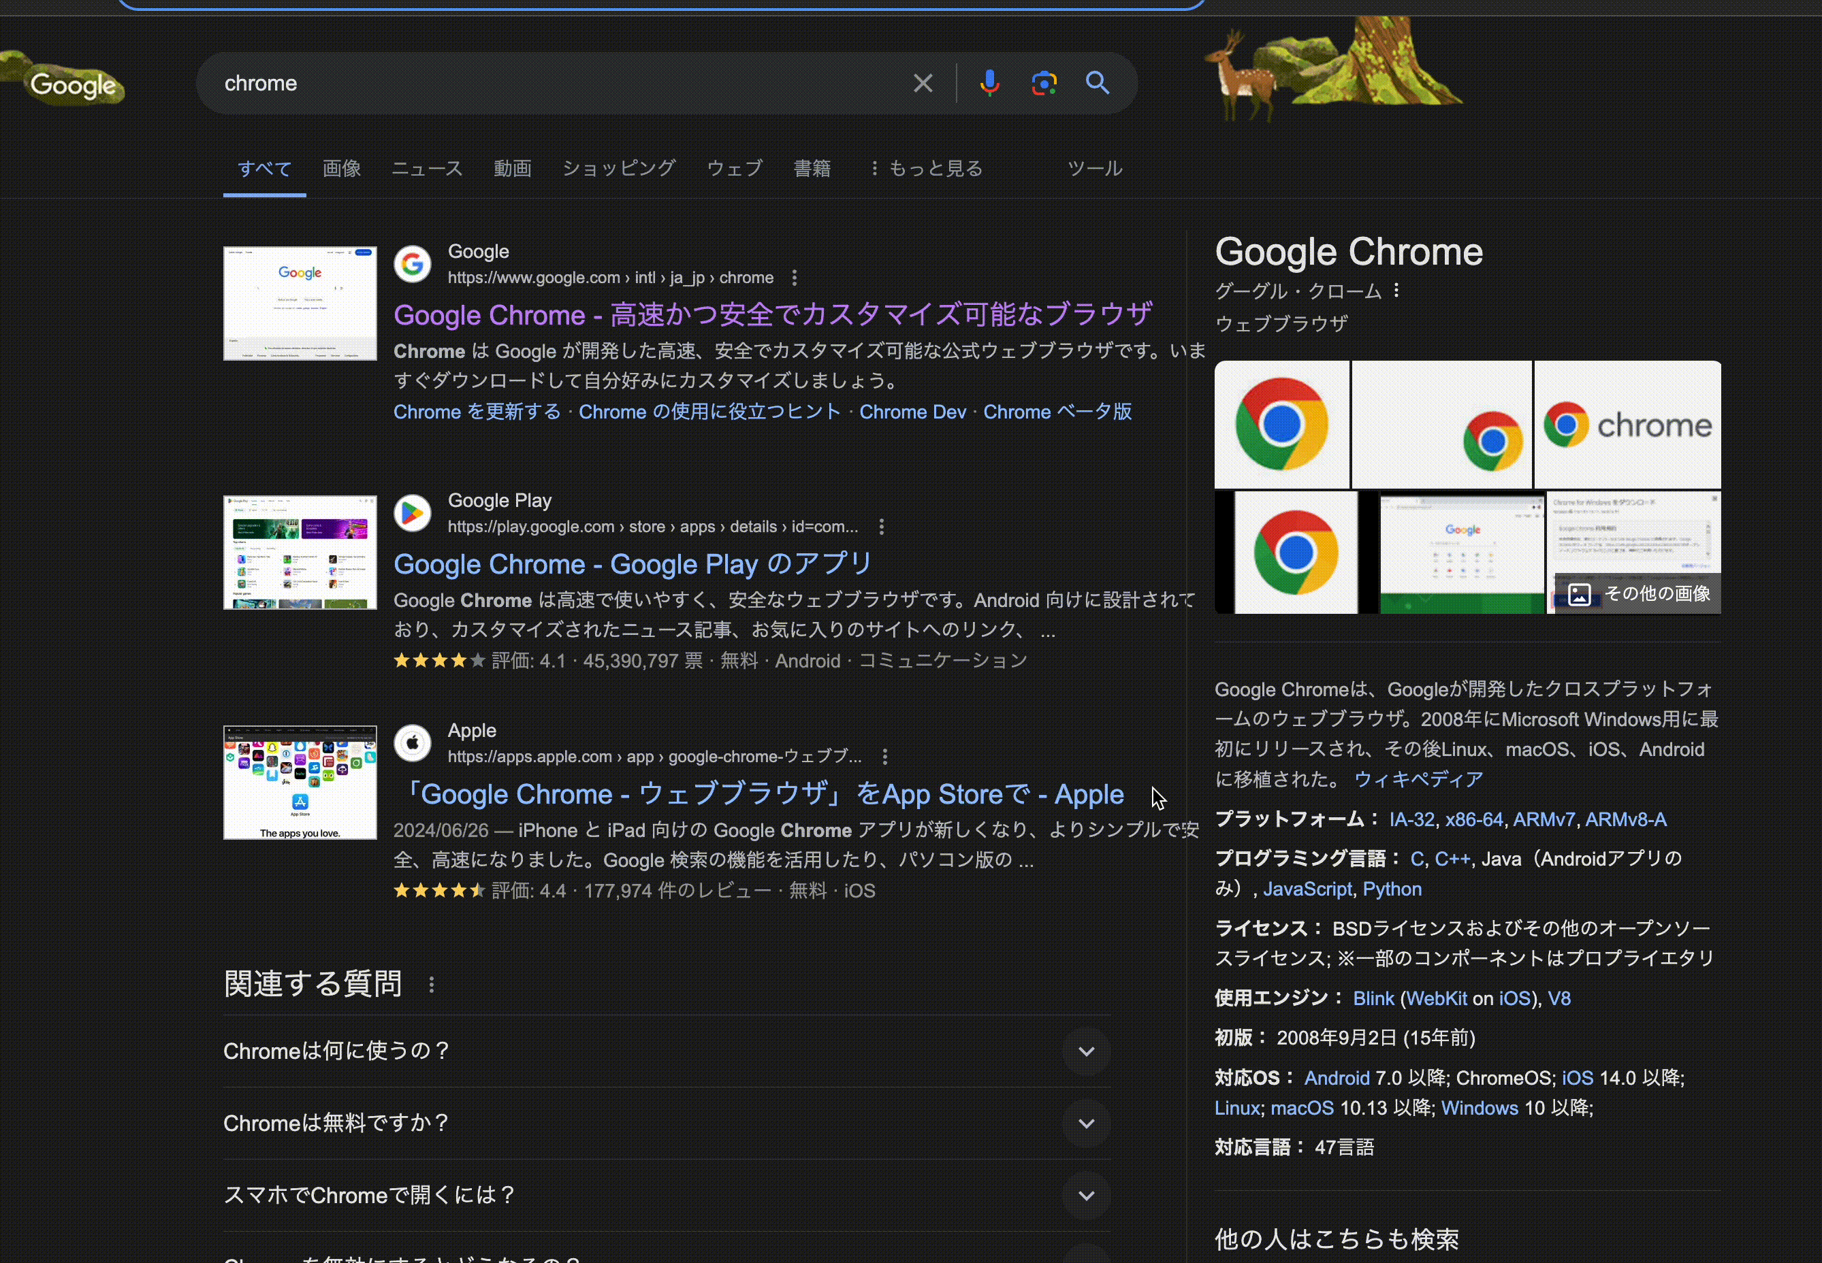Clear the search box with the X icon
The height and width of the screenshot is (1263, 1822).
coord(923,83)
